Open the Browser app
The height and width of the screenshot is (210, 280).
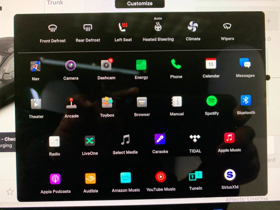[142, 102]
